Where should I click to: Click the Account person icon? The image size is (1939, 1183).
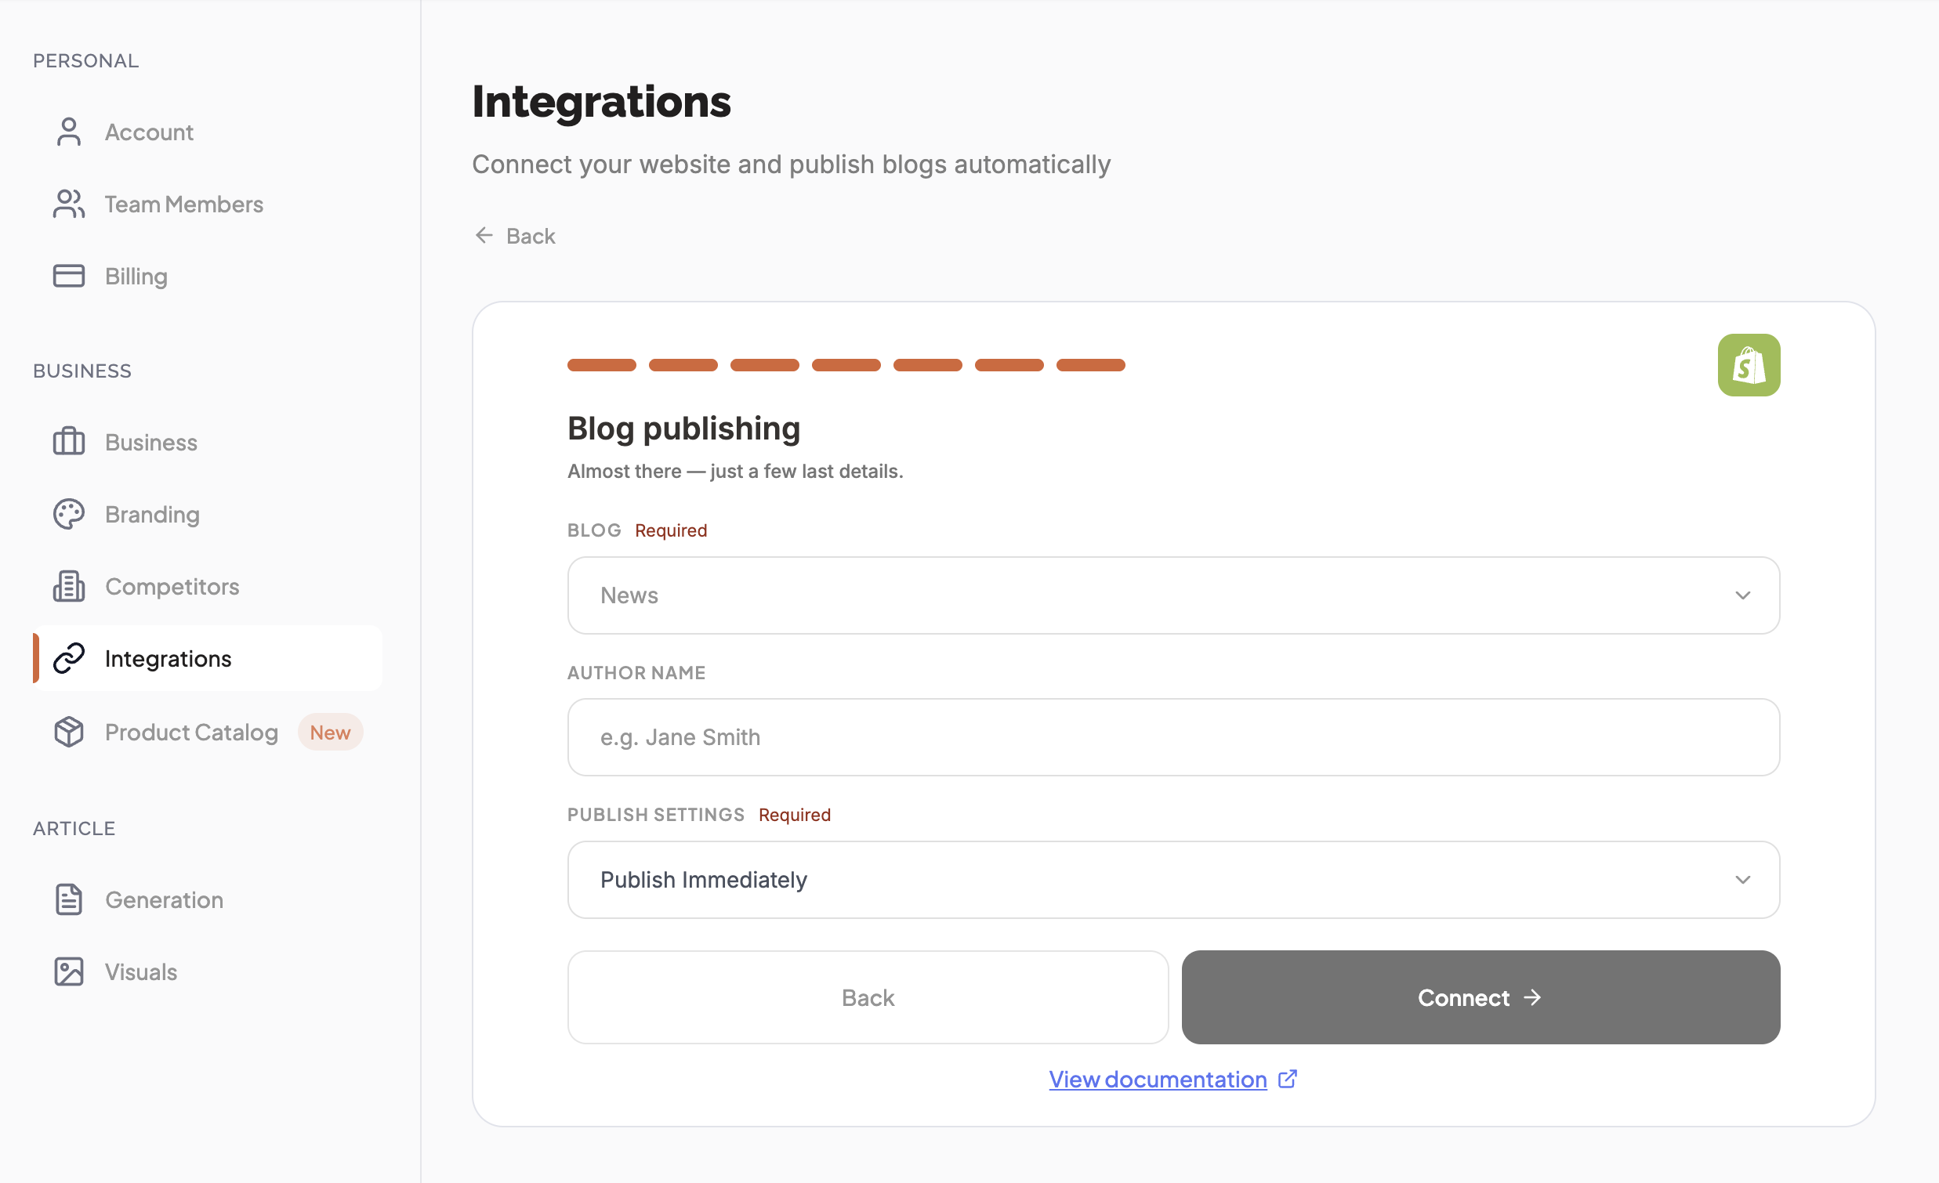[69, 132]
